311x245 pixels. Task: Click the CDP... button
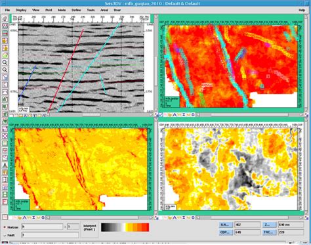226,232
